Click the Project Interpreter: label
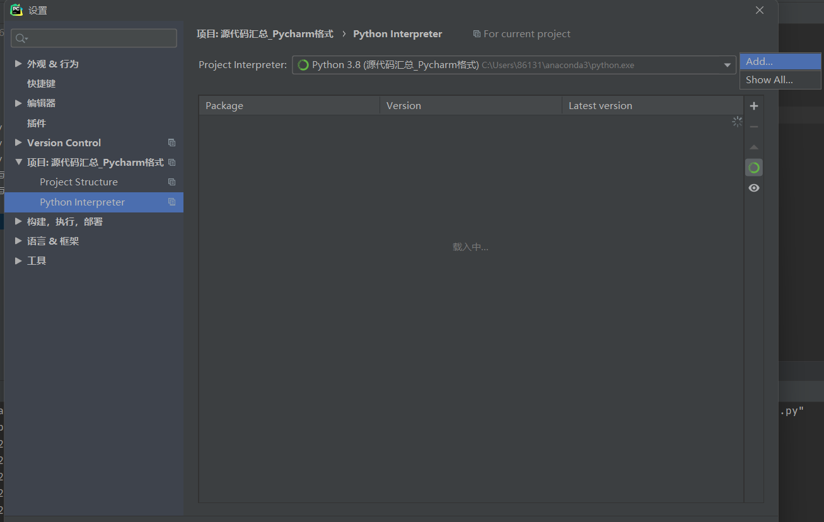Screen dimensions: 824x522 pyautogui.click(x=243, y=65)
